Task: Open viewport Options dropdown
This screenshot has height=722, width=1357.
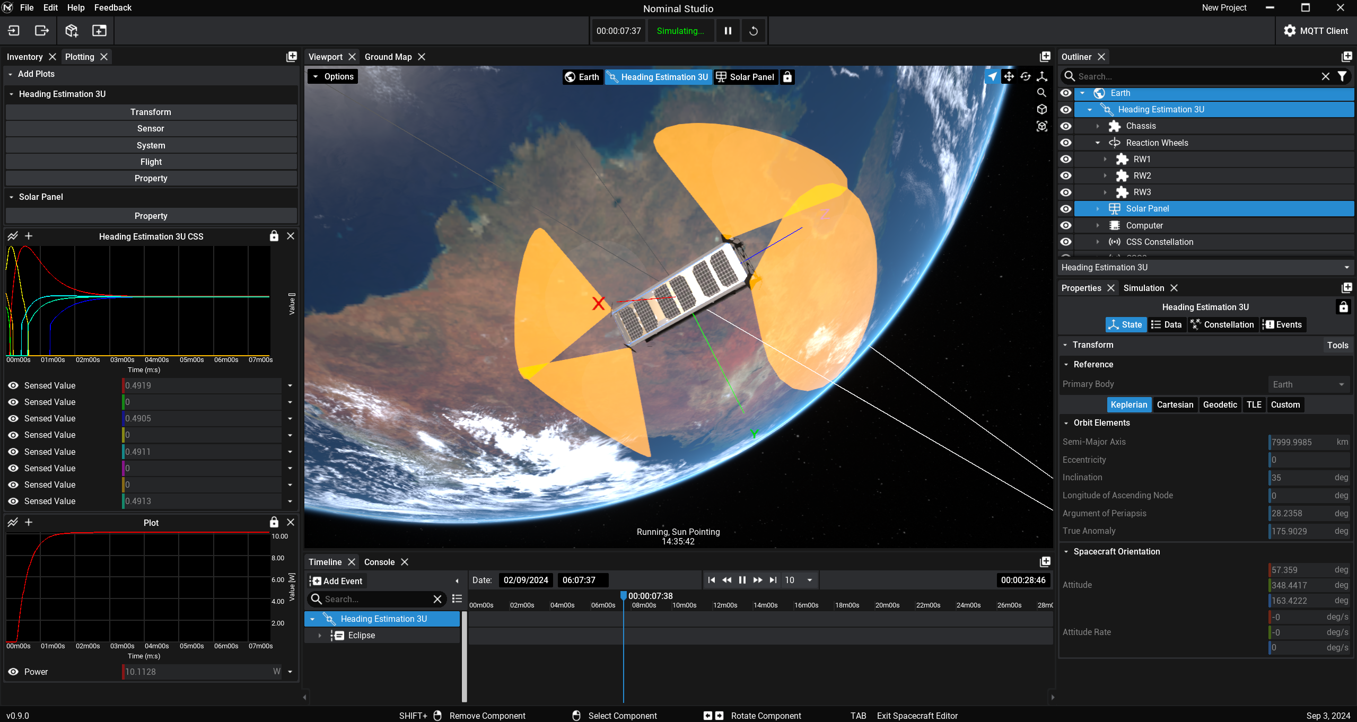Action: pyautogui.click(x=332, y=76)
